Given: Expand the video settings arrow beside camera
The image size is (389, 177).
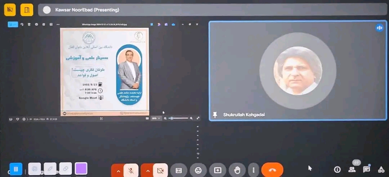Looking at the screenshot, I should tap(147, 170).
